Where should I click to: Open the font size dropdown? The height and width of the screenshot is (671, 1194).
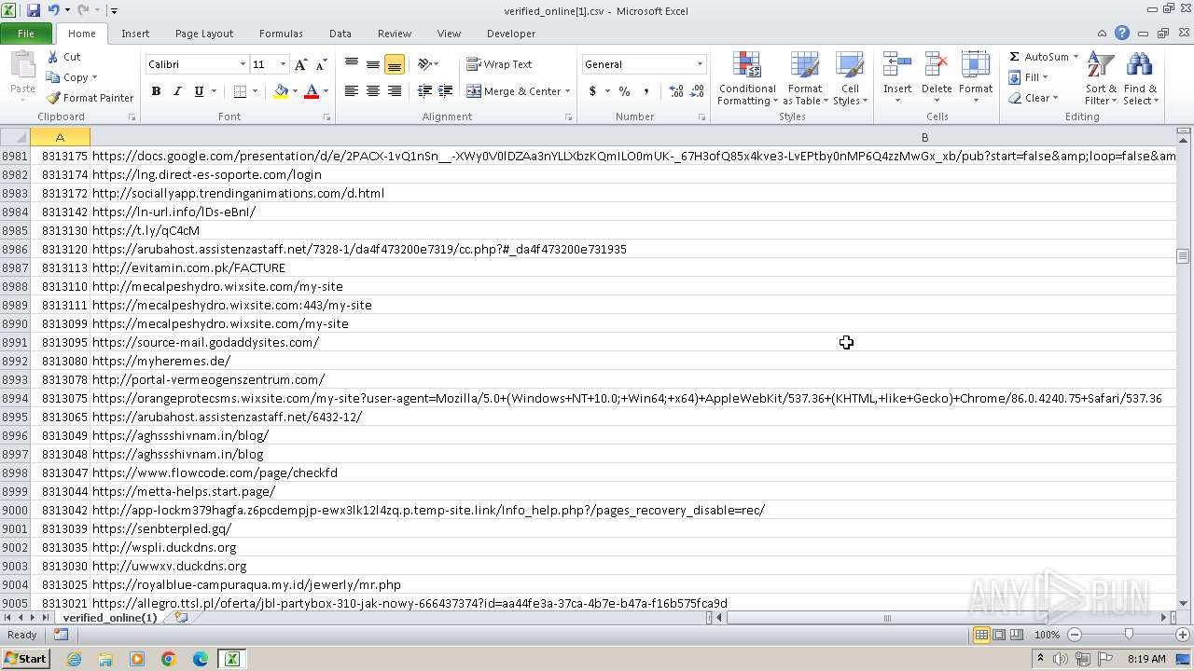pos(283,64)
